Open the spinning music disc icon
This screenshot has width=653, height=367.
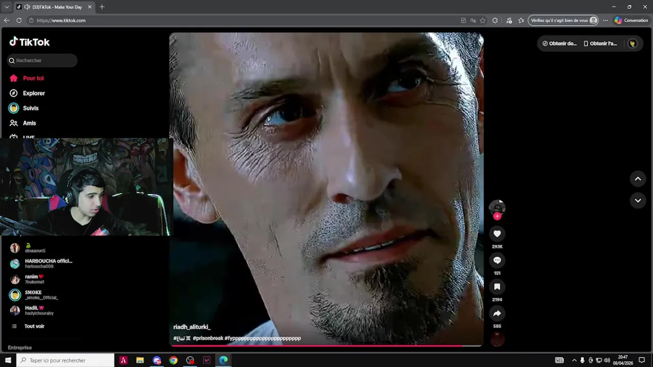coord(497,339)
